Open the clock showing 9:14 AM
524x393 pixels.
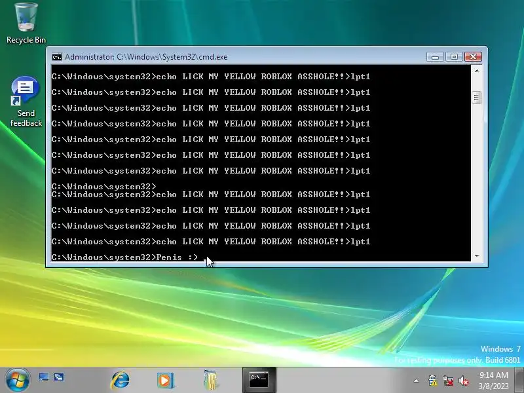tap(494, 381)
